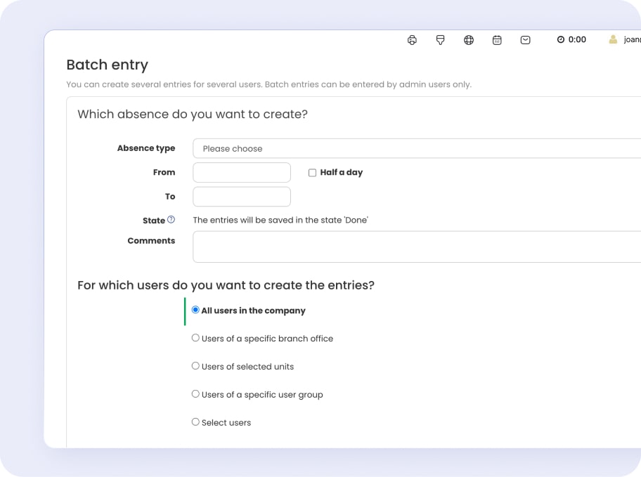The height and width of the screenshot is (477, 641).
Task: Select Users of a specific branch office
Action: [195, 338]
